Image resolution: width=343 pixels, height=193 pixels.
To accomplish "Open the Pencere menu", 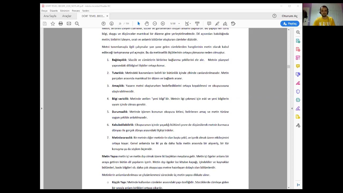I will 76,11.
